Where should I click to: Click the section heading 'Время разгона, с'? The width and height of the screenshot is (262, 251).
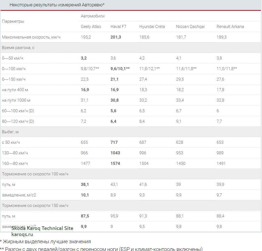coord(18,48)
